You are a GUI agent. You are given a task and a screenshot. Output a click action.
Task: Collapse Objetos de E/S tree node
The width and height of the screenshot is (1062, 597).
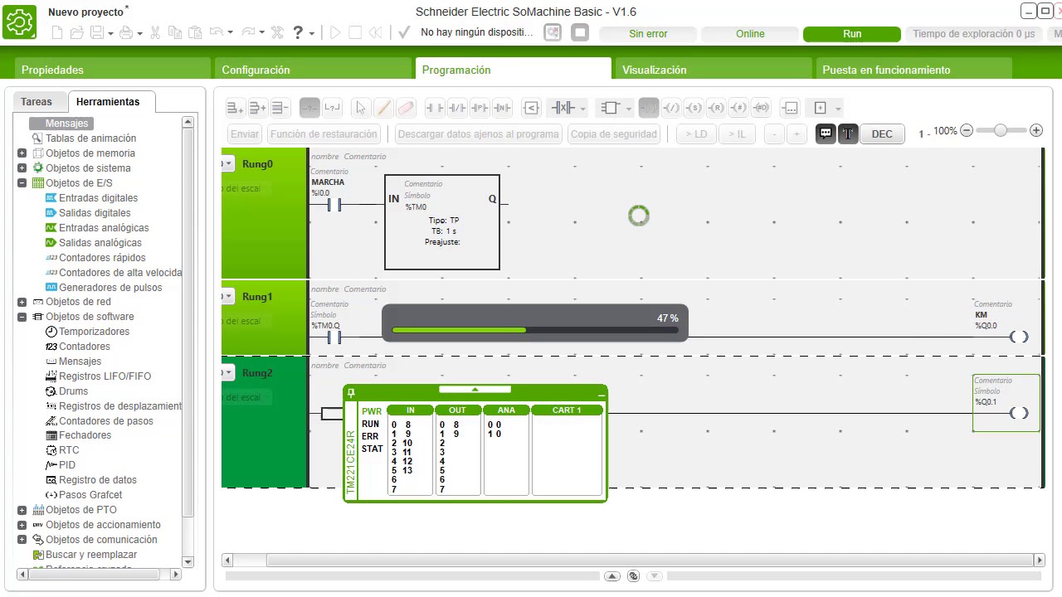(22, 183)
